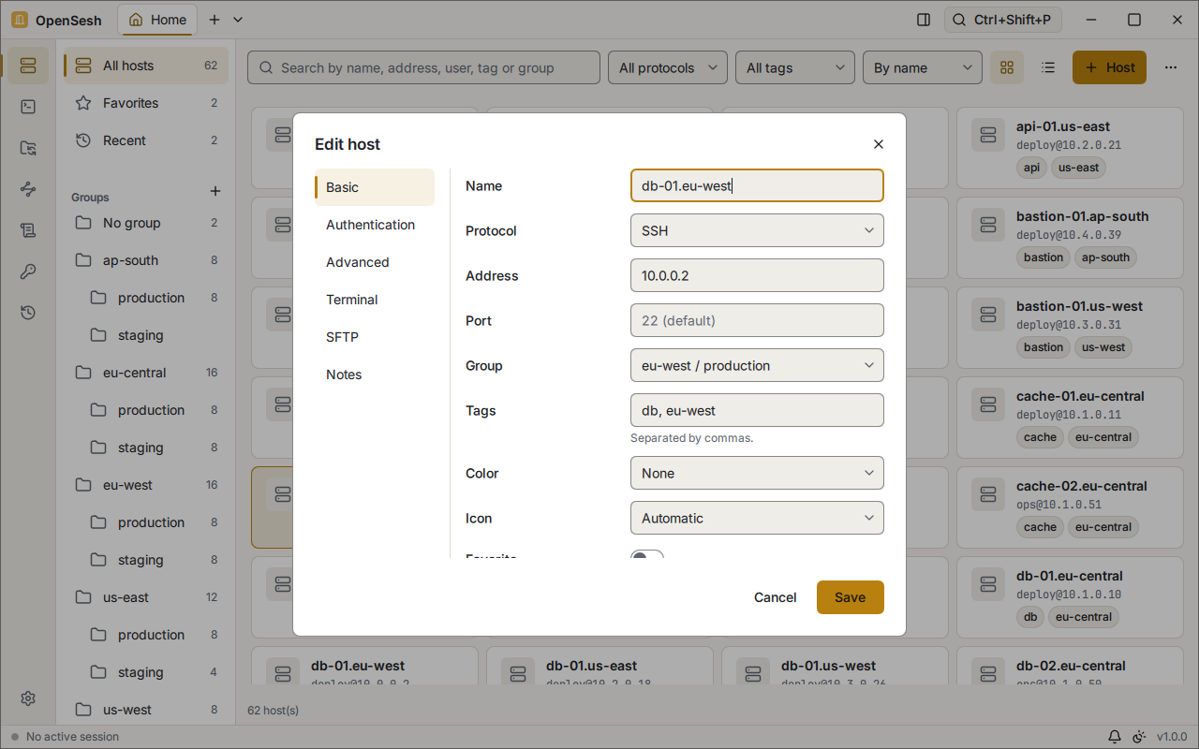Save the host changes
The image size is (1199, 749).
[851, 597]
